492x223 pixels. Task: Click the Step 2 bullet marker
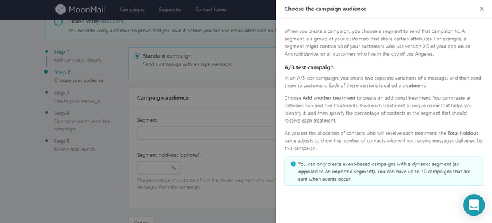tap(47, 72)
